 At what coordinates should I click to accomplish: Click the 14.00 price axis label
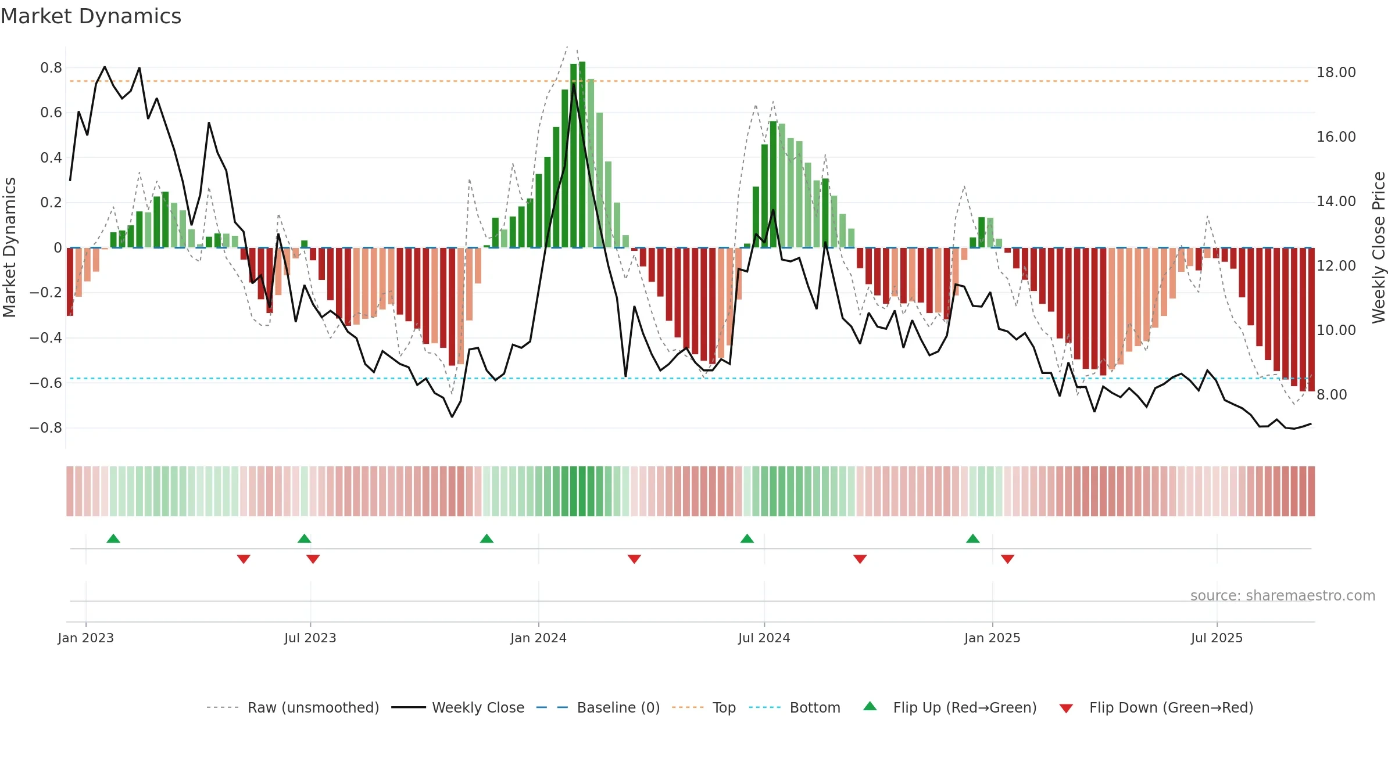(1336, 202)
